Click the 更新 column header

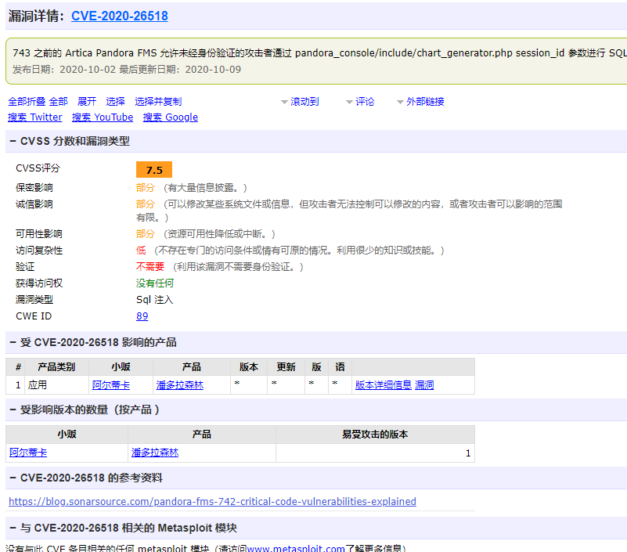point(286,366)
